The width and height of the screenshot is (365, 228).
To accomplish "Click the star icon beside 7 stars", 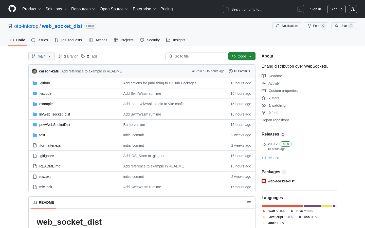I will 264,98.
